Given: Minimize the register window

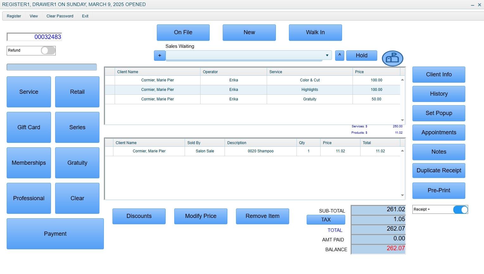Looking at the screenshot, I should click(x=473, y=5).
